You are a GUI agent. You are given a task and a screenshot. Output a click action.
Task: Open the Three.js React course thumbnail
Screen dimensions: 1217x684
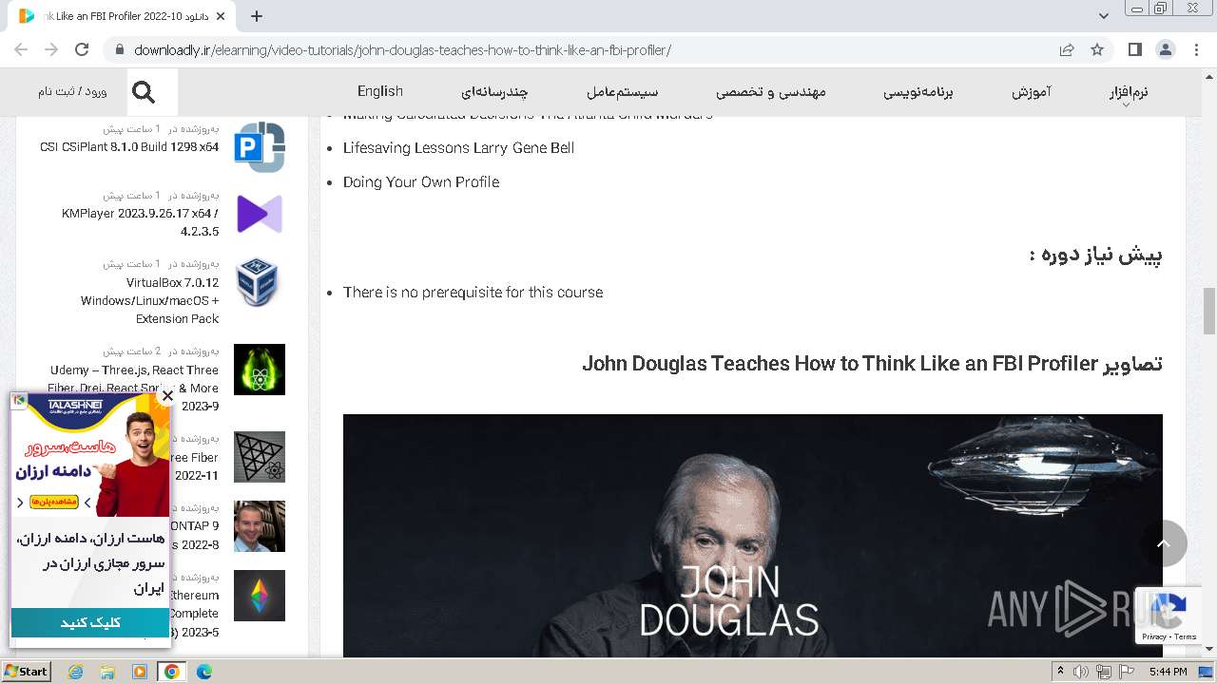click(x=260, y=369)
